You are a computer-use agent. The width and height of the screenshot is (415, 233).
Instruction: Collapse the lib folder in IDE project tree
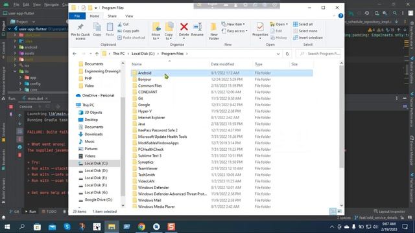click(15, 72)
